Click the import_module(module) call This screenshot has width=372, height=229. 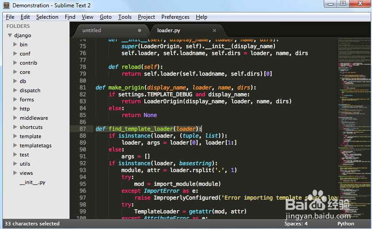pos(187,184)
